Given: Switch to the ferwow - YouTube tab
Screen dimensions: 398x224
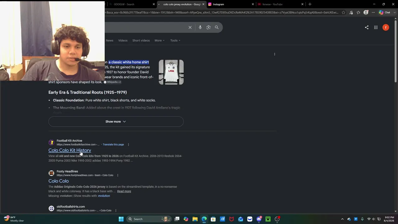Looking at the screenshot, I should point(280,4).
